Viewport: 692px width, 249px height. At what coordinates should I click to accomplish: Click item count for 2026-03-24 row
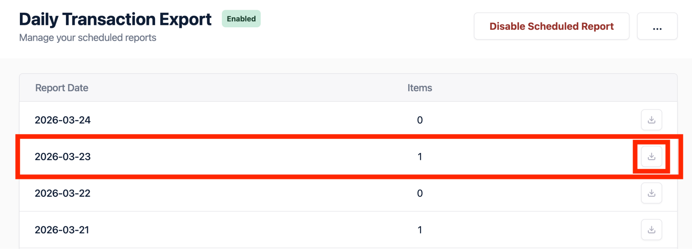pyautogui.click(x=420, y=120)
